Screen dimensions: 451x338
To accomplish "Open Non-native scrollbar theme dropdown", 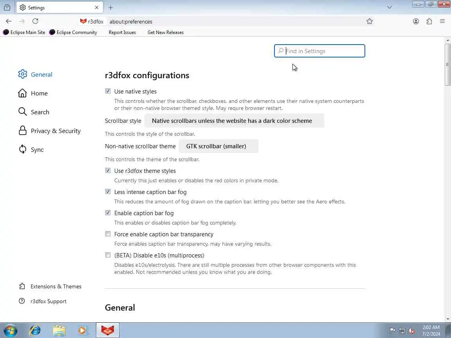I will coord(218,146).
